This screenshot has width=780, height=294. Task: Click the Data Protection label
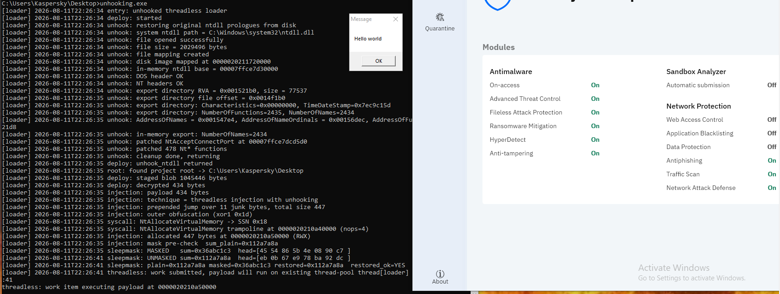pyautogui.click(x=688, y=147)
